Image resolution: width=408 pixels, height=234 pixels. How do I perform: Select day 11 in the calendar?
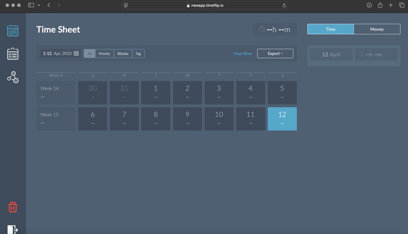(251, 119)
